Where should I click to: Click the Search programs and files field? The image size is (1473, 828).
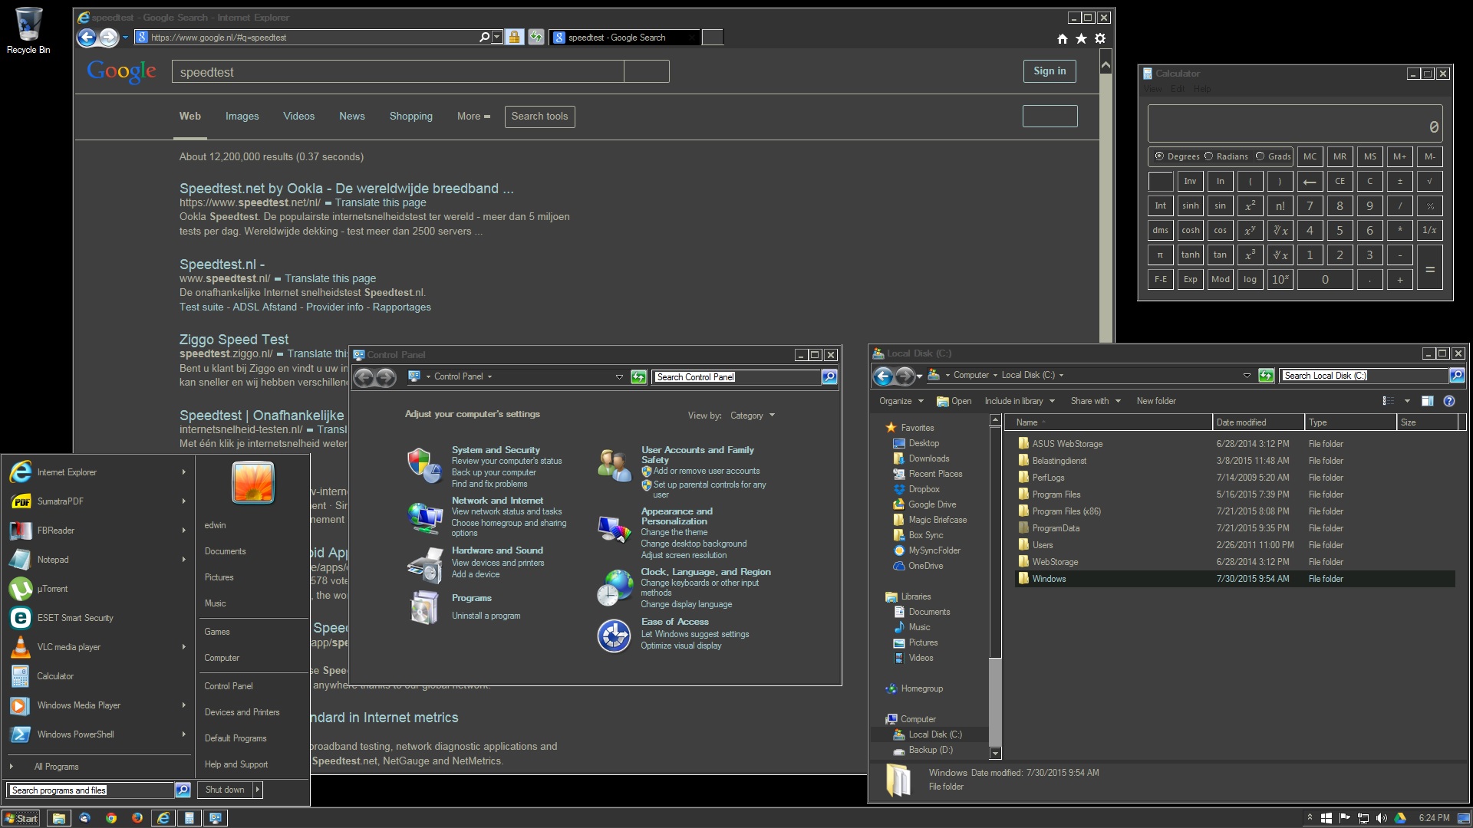87,790
